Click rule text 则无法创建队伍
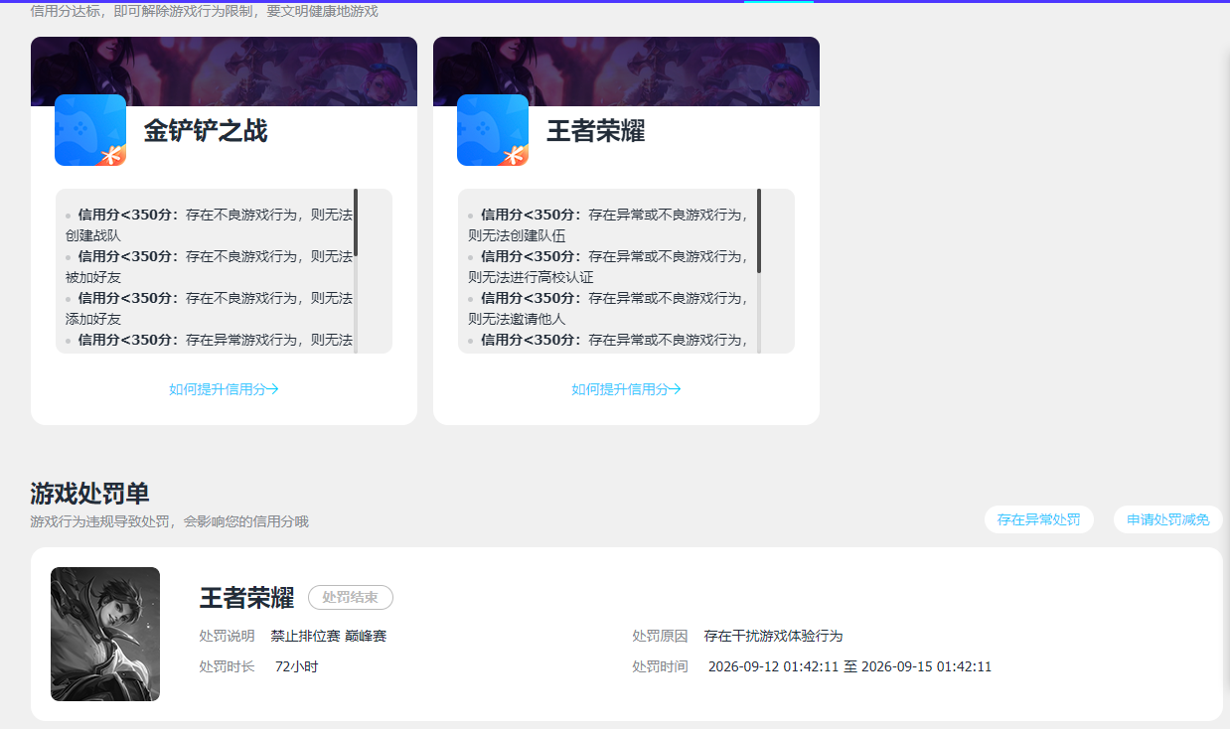Screen dimensions: 1230x729 (x=516, y=235)
